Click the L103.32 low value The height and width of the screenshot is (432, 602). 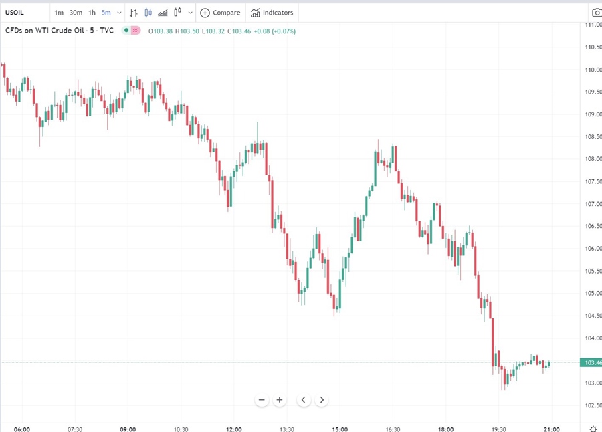click(213, 31)
